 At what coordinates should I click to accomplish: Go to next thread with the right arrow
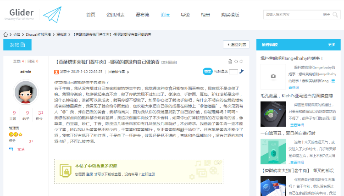[x=241, y=62]
